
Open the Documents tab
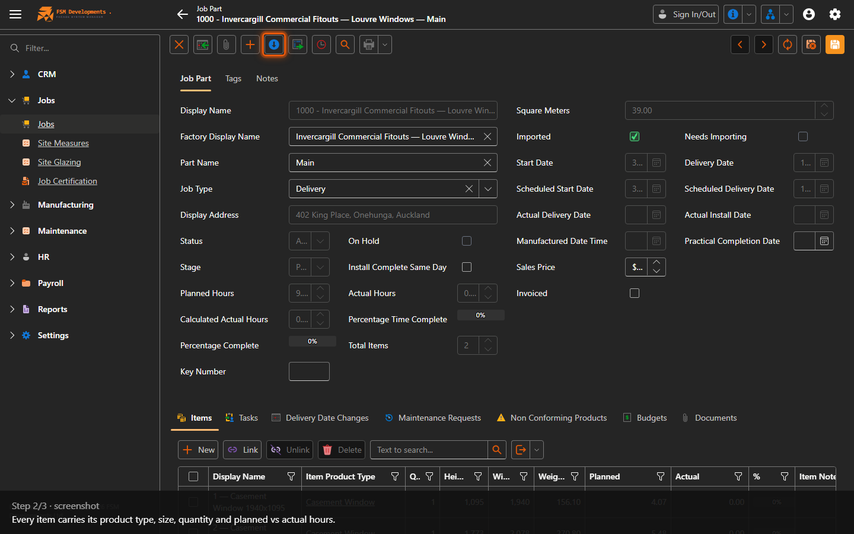709,418
